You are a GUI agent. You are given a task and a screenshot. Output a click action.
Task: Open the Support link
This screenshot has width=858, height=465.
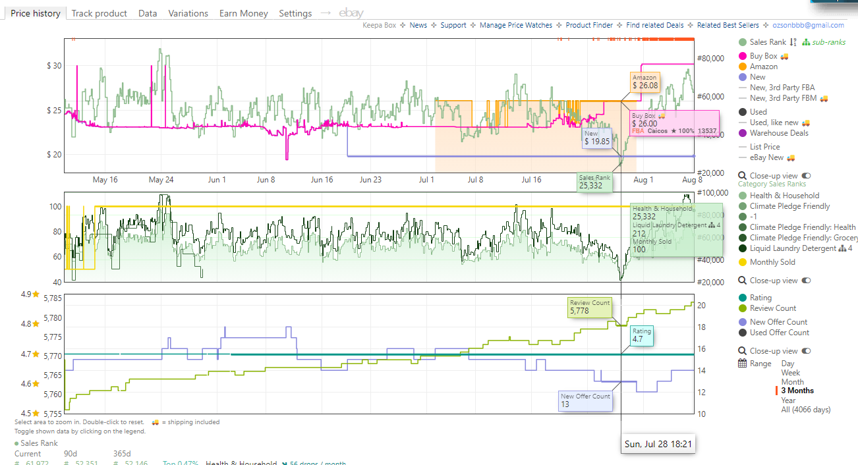pos(453,26)
